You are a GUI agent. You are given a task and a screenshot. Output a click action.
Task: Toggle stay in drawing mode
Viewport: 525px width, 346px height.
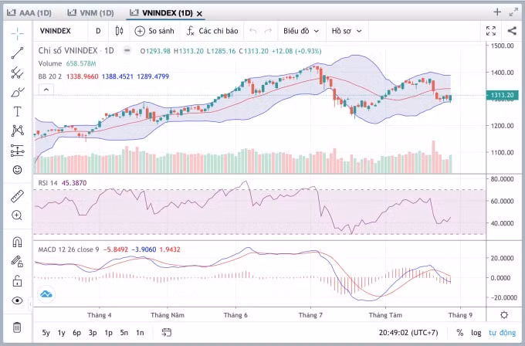[17, 261]
